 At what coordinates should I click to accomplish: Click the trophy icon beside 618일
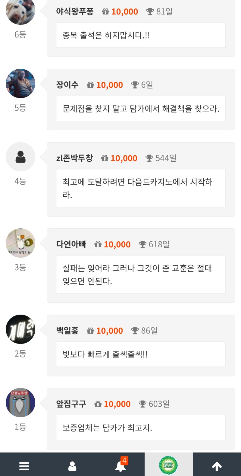pos(142,244)
